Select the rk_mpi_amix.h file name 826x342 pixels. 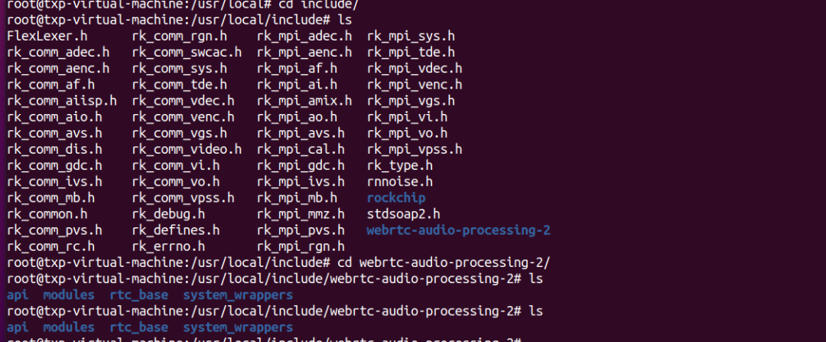coord(304,100)
